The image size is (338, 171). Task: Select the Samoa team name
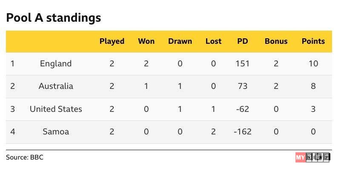pyautogui.click(x=56, y=132)
